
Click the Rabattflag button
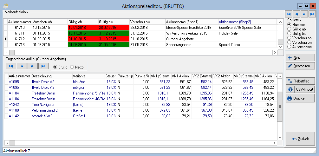[300, 81]
